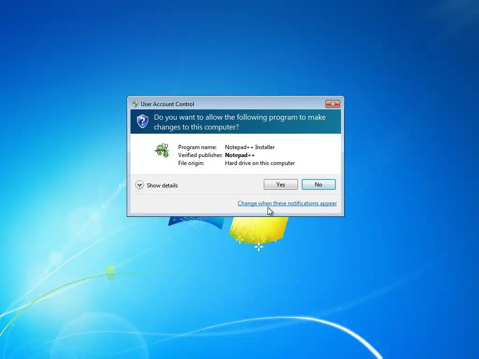479x359 pixels.
Task: Click the "Program name:" label
Action: tap(197, 147)
